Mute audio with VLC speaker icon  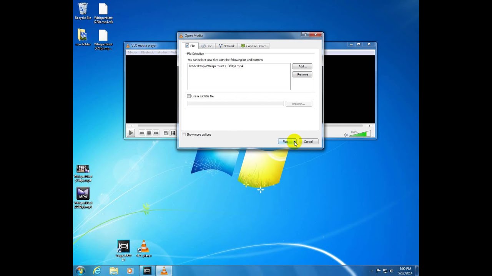[x=346, y=135]
